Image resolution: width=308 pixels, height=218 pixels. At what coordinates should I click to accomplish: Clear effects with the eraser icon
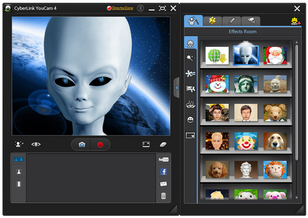[163, 144]
